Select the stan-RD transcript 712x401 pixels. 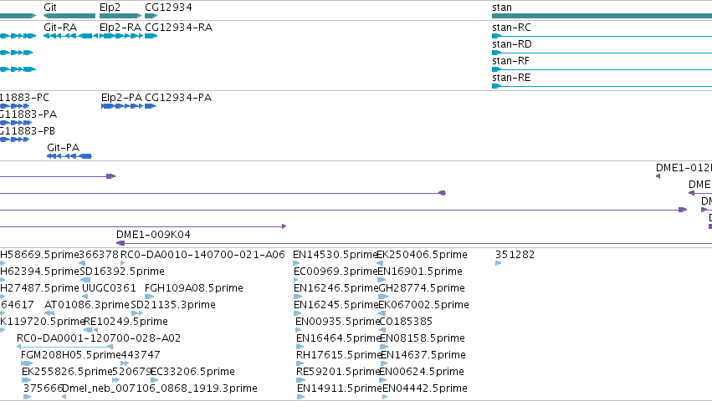pos(602,53)
